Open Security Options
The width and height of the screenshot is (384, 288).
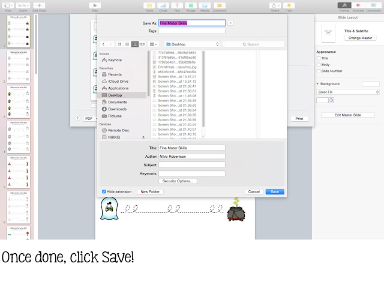(x=178, y=181)
